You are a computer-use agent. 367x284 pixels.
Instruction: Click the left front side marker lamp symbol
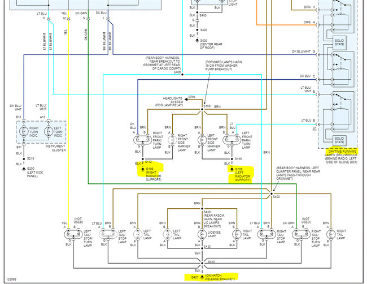pos(202,140)
